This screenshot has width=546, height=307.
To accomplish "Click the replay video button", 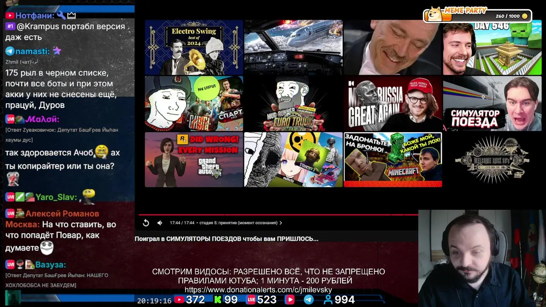I will [146, 223].
